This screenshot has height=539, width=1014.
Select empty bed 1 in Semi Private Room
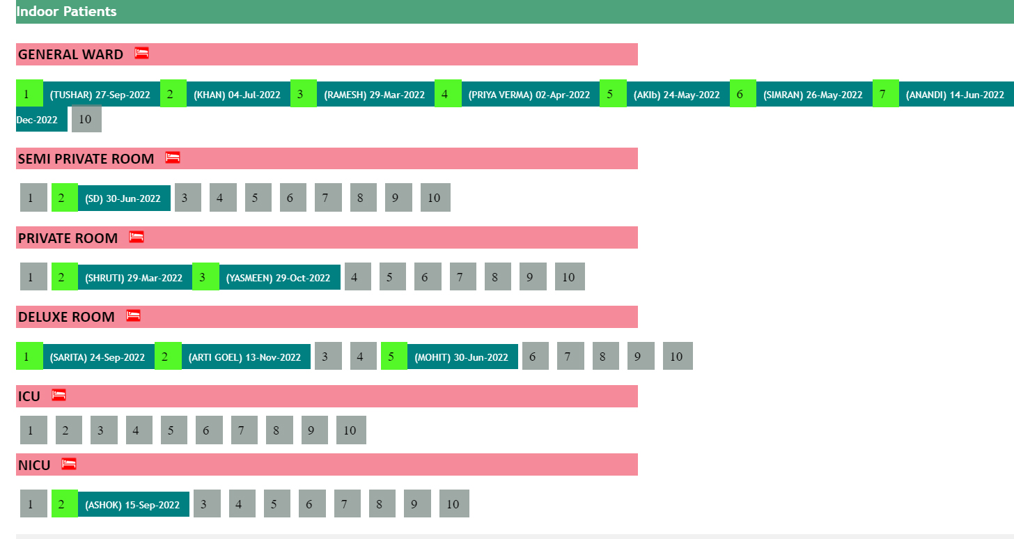coord(33,198)
